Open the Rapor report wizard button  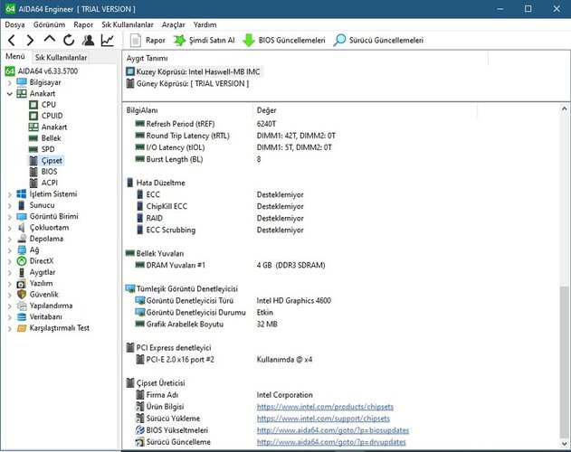coord(148,41)
